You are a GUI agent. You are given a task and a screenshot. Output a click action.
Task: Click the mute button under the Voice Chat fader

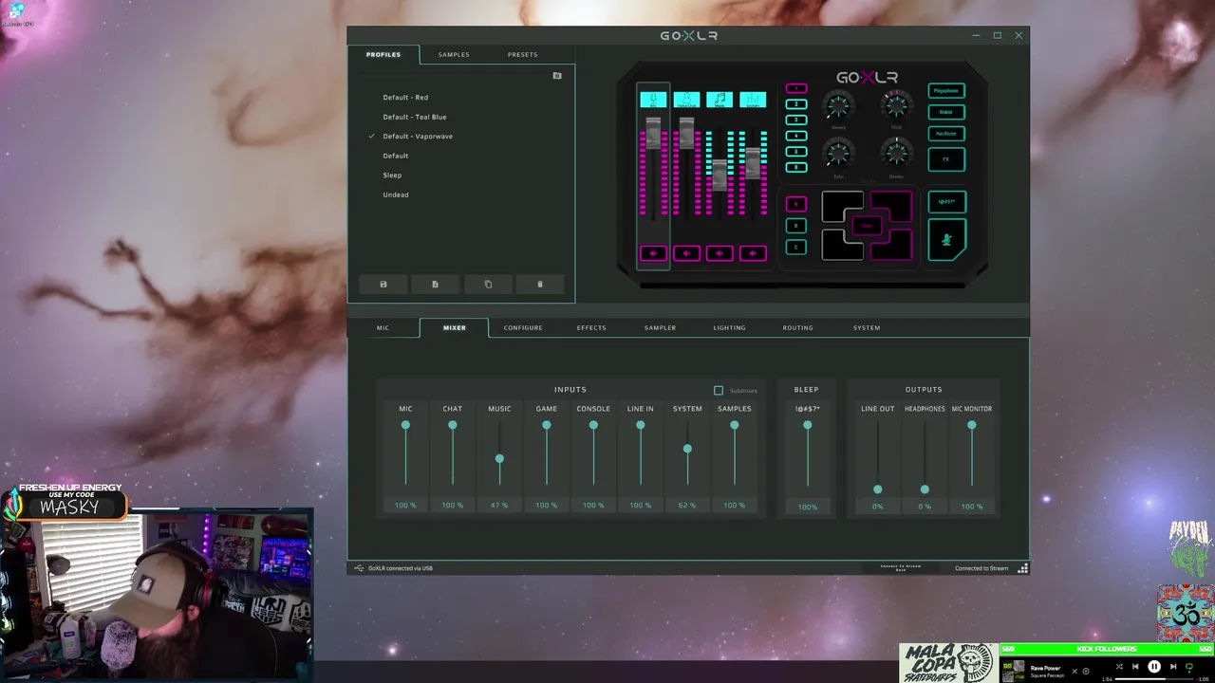click(x=686, y=253)
